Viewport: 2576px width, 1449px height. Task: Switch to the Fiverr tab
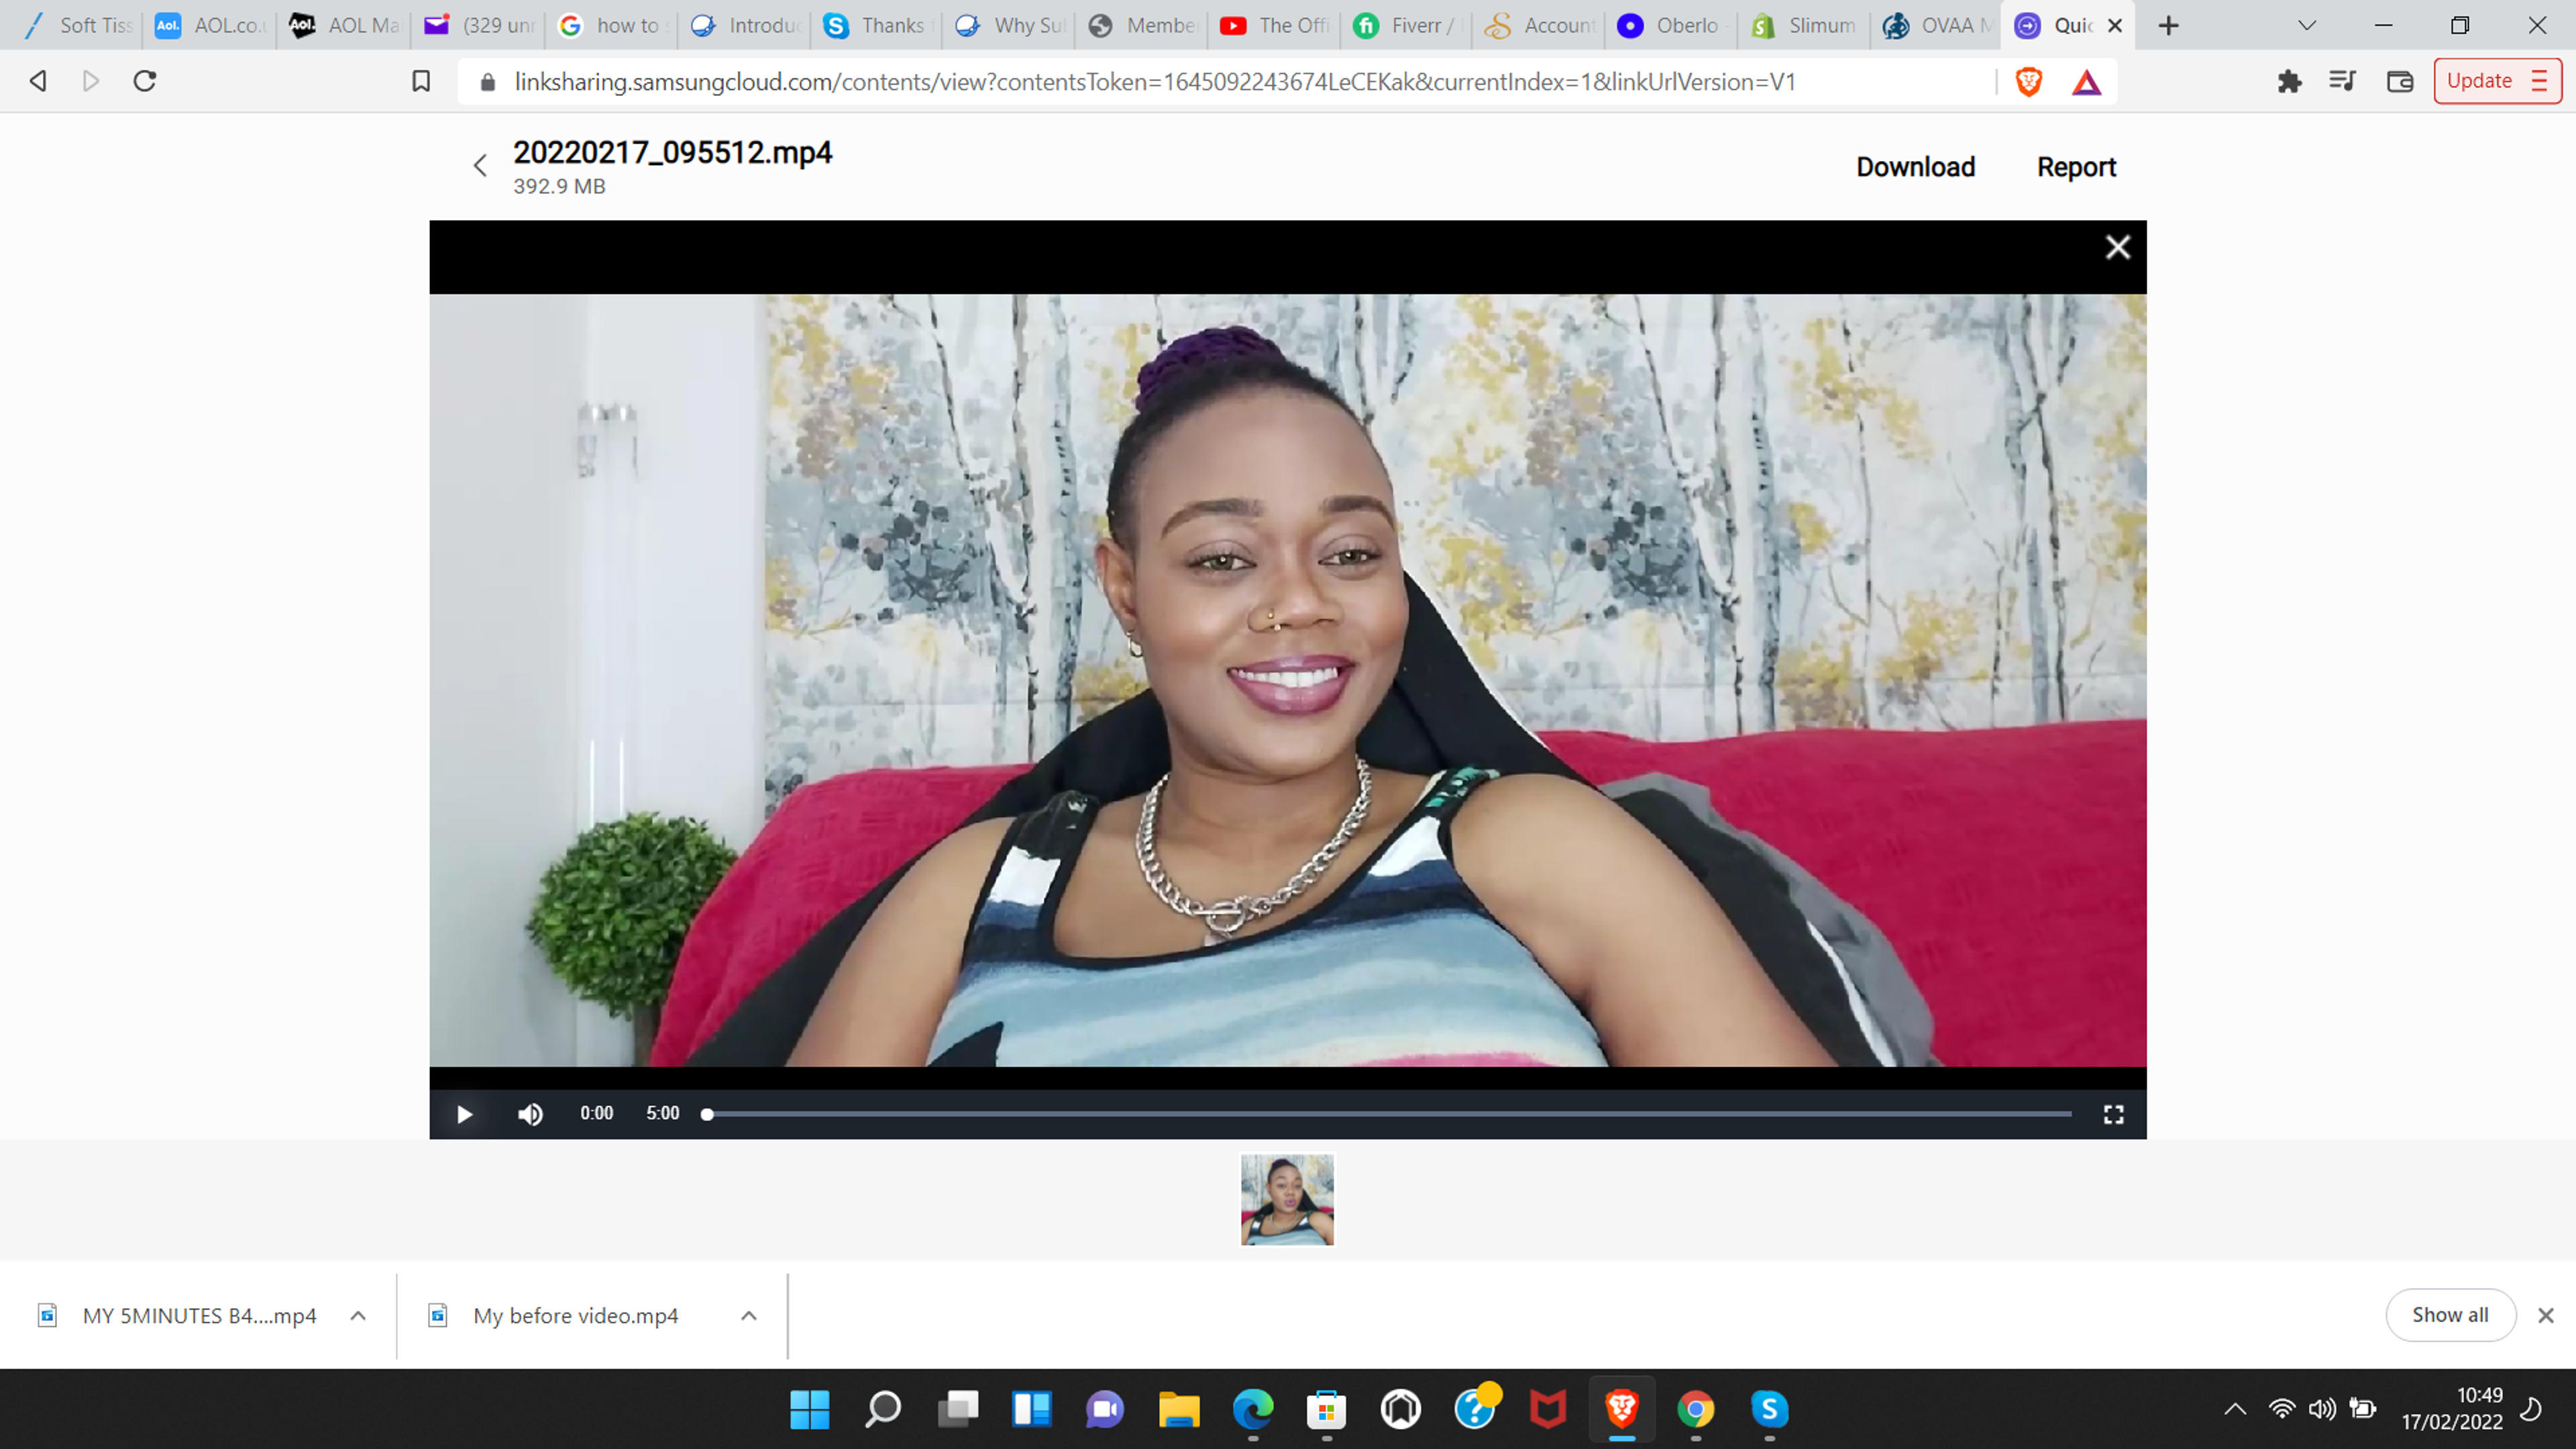point(1407,25)
